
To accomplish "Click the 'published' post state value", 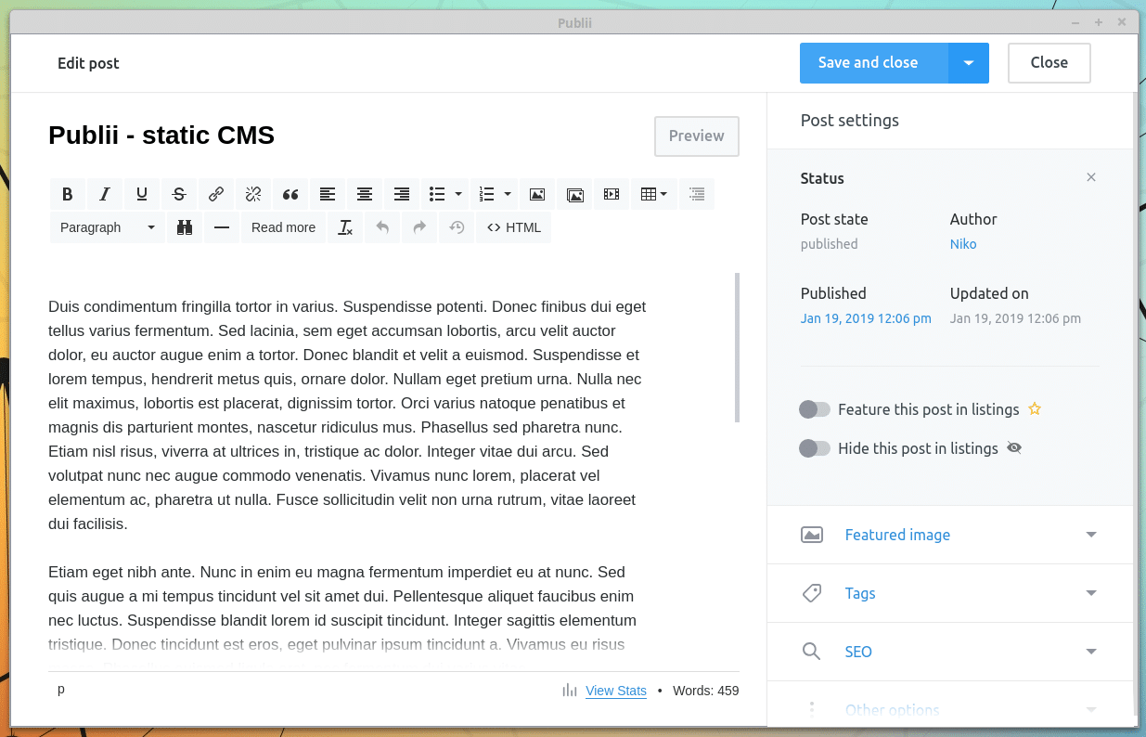I will coord(830,244).
